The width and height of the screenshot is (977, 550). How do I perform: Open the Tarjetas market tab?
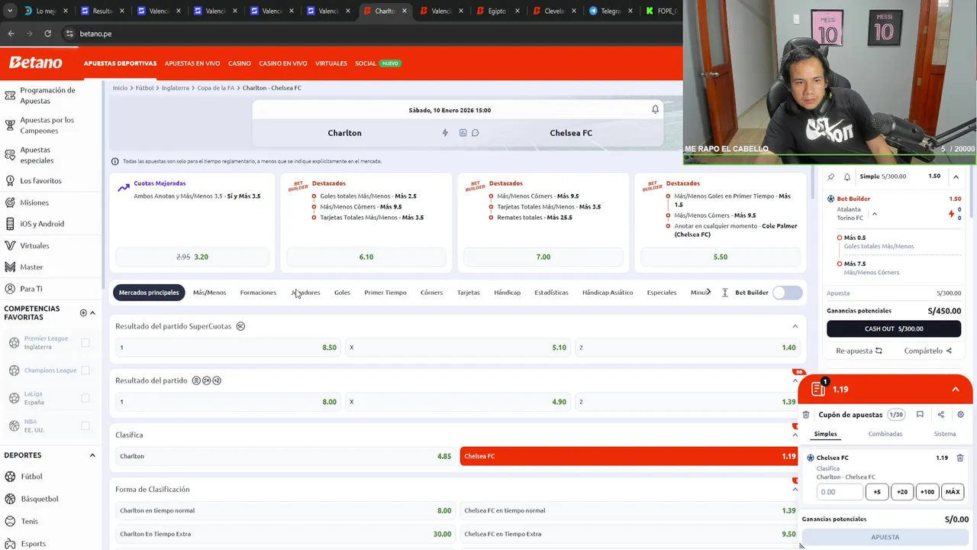469,293
